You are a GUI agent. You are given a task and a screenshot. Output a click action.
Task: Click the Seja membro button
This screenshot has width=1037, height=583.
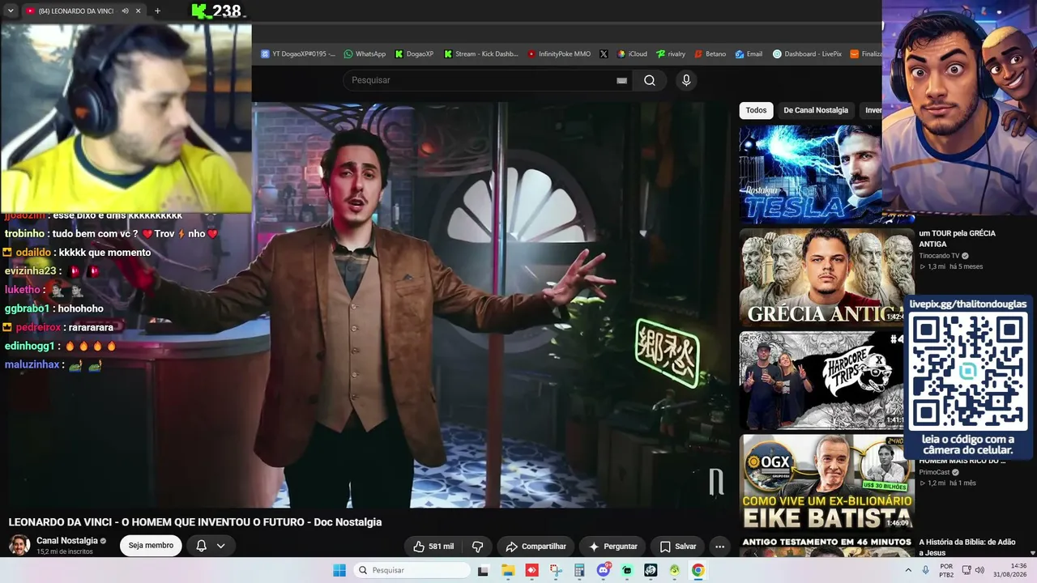[x=151, y=546]
